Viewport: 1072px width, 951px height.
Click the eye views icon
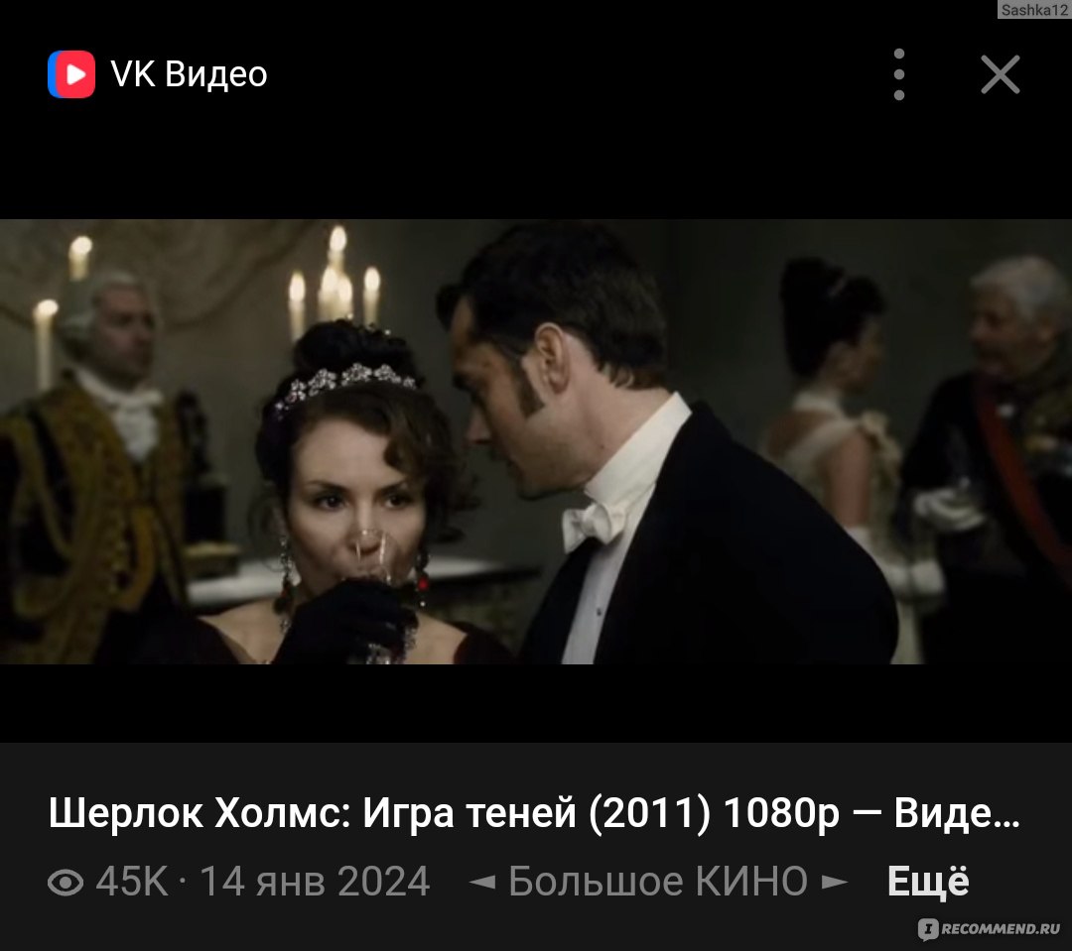tap(66, 882)
